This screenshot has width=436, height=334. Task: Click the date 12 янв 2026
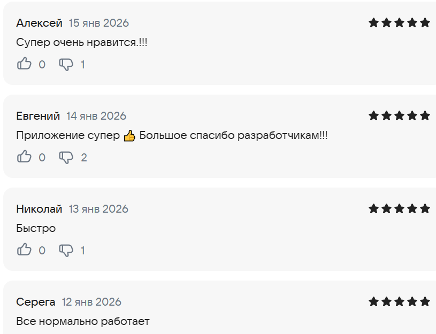coord(91,302)
